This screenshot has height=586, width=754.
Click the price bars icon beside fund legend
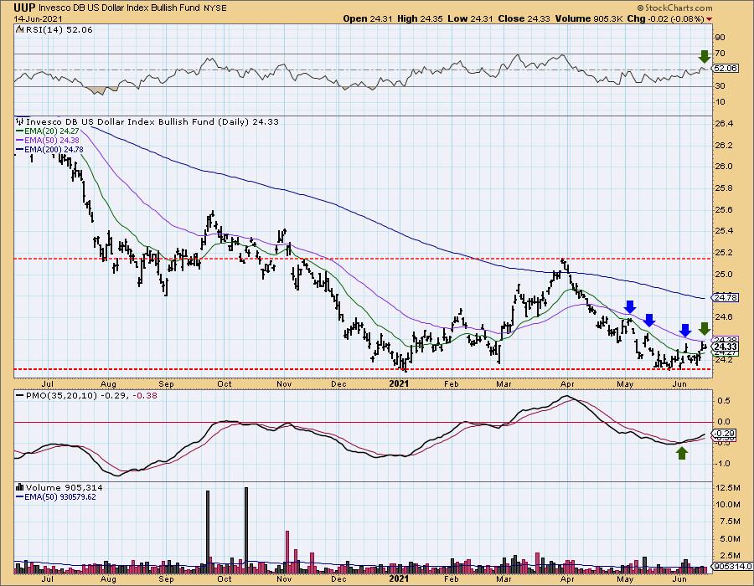20,121
